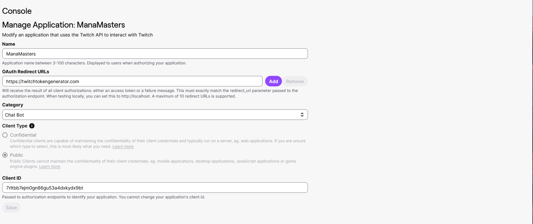Click the Client ID text field

coord(154,188)
